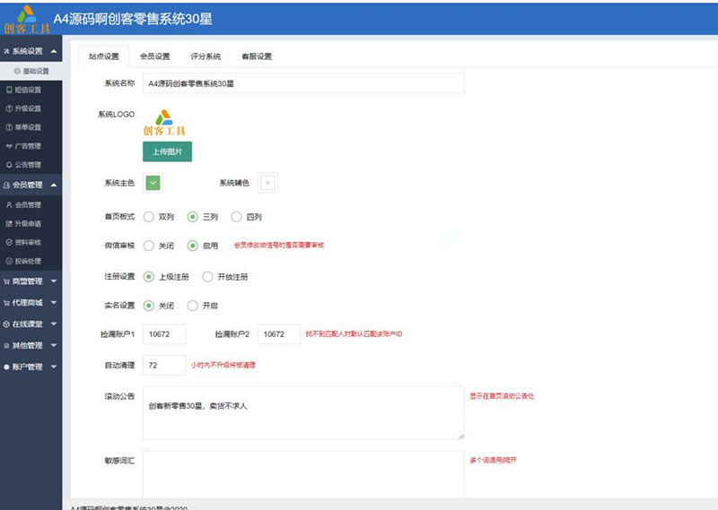The image size is (718, 510).
Task: Enable 开启 for real-name setting
Action: [193, 306]
